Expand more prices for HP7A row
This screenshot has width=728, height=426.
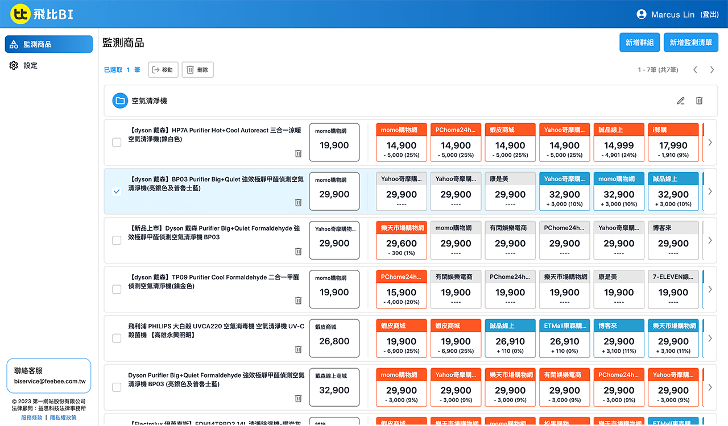(710, 143)
